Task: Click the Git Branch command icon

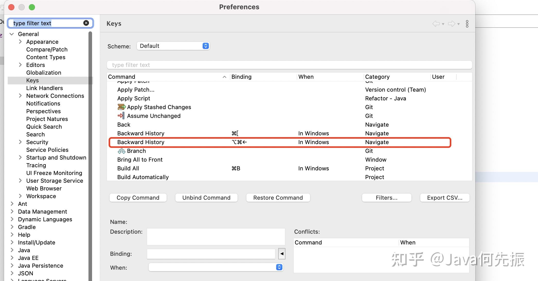Action: (x=121, y=151)
